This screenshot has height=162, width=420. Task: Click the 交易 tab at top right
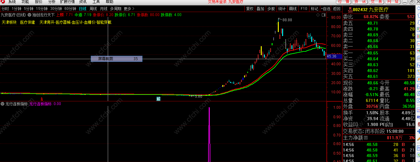pos(376,2)
